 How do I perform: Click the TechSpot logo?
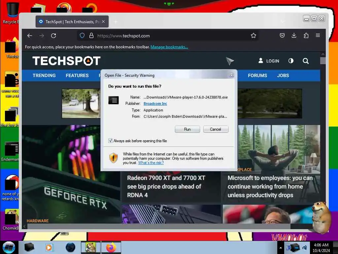point(66,61)
